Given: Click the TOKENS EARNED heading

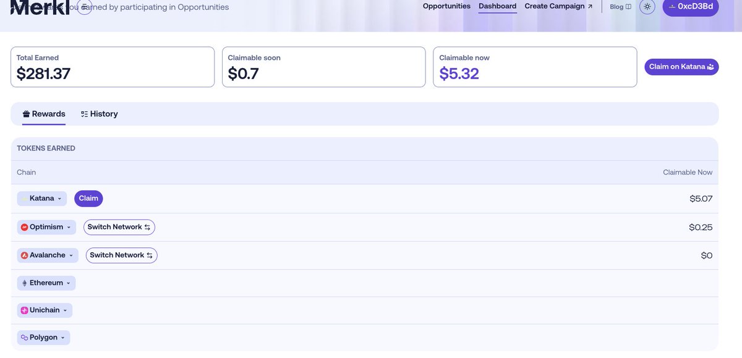Looking at the screenshot, I should pyautogui.click(x=46, y=148).
